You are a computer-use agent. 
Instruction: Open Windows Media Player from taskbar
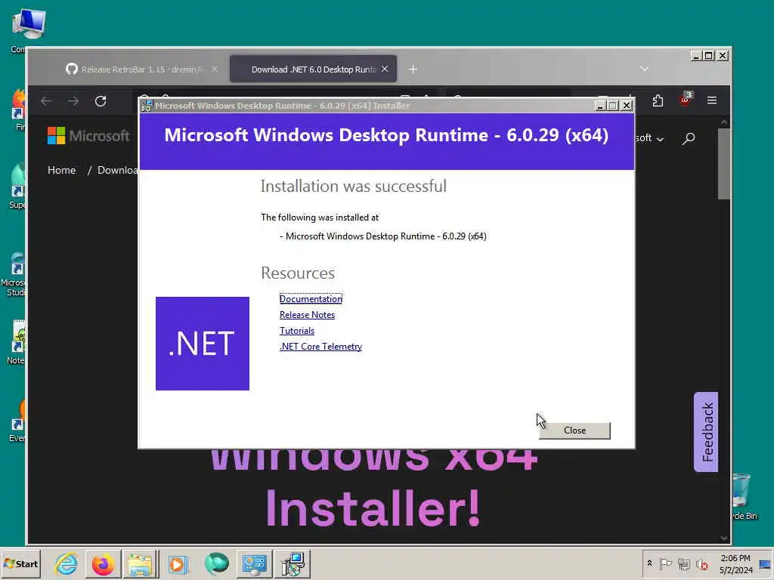coord(178,563)
